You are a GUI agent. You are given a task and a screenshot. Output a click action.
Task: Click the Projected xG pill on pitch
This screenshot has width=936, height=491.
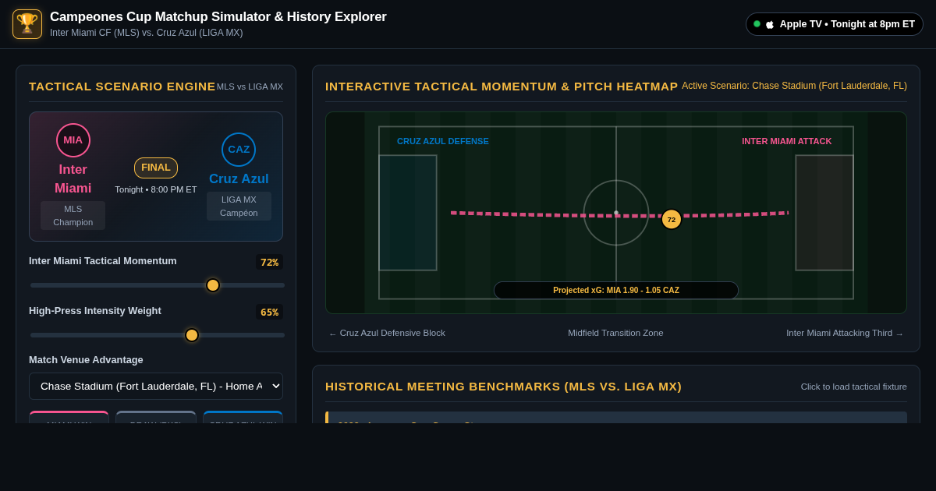click(x=616, y=290)
